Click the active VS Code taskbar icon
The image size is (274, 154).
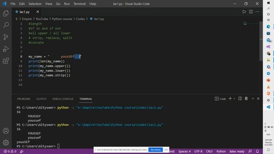pos(268,107)
